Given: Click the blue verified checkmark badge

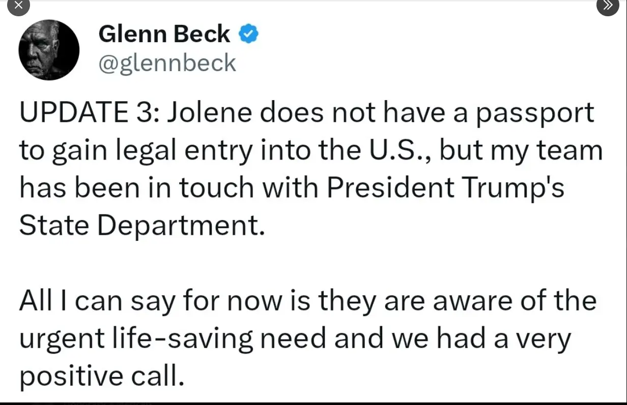Looking at the screenshot, I should coord(248,35).
